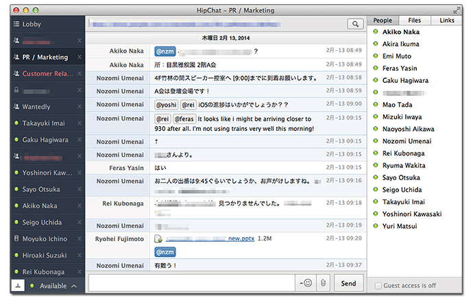Close the Akiko Naka chat tab
This screenshot has height=298, width=473.
[80, 206]
